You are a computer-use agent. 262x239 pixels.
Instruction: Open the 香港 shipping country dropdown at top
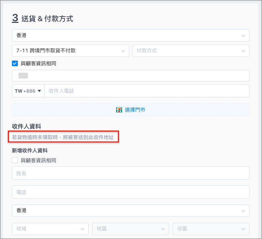click(x=130, y=35)
